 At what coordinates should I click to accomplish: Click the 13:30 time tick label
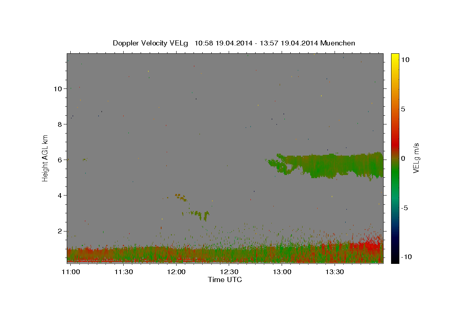tap(335, 272)
